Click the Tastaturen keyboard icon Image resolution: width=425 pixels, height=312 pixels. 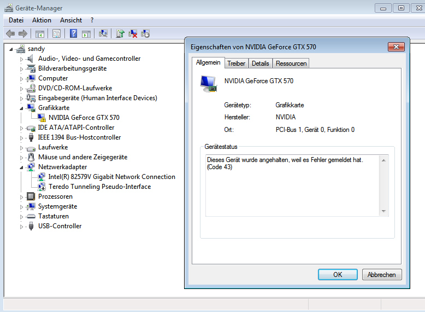click(31, 216)
